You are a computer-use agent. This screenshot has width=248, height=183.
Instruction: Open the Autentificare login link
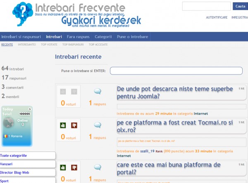(217, 18)
